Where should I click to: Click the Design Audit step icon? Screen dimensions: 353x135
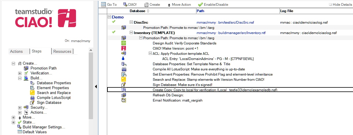124,43
